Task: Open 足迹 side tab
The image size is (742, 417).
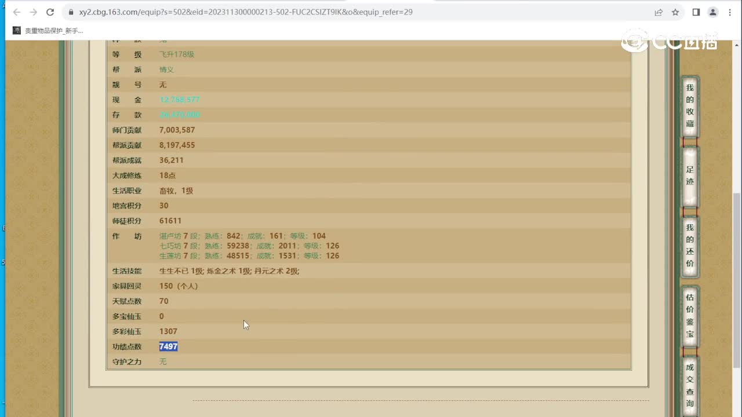Action: click(690, 176)
